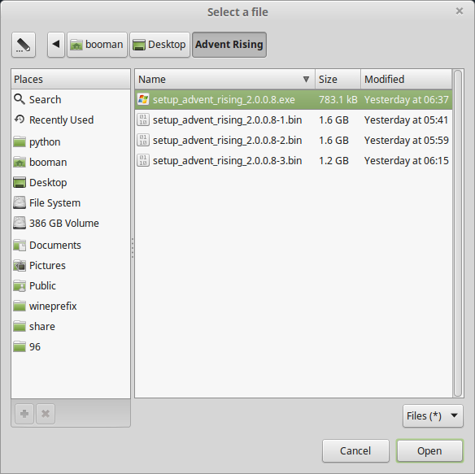Click the Cancel button

click(x=355, y=450)
